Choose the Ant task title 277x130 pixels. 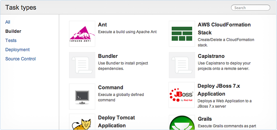point(102,24)
